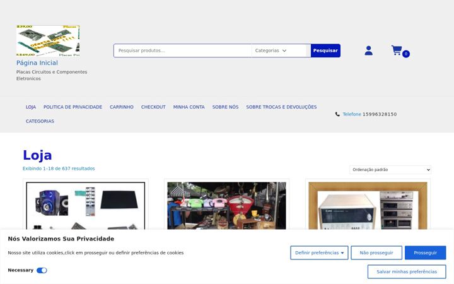454x284 pixels.
Task: Focus the Pesquisar produtos search field
Action: coord(183,50)
